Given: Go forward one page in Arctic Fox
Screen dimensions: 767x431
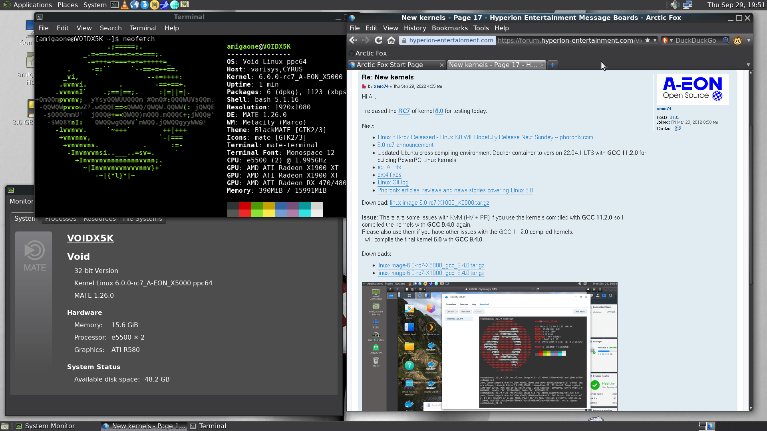Looking at the screenshot, I should coord(366,40).
